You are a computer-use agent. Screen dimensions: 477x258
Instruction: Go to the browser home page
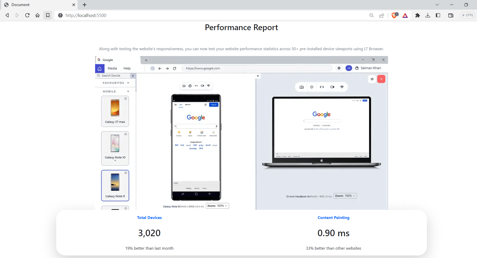click(37, 15)
